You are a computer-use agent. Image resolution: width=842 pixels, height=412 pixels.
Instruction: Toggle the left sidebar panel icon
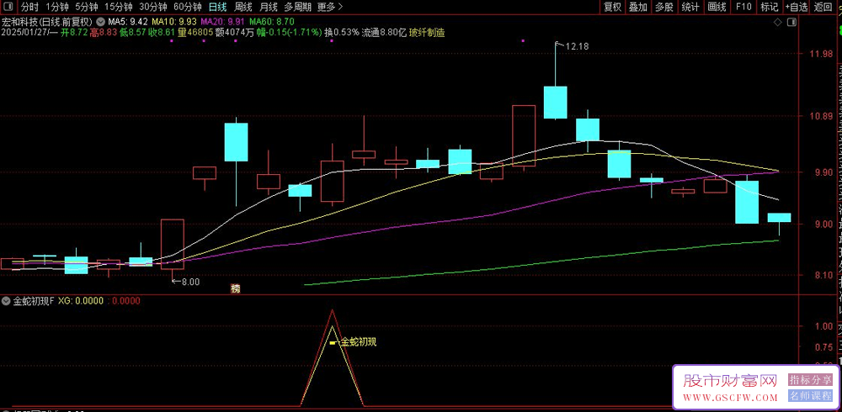[x=8, y=7]
